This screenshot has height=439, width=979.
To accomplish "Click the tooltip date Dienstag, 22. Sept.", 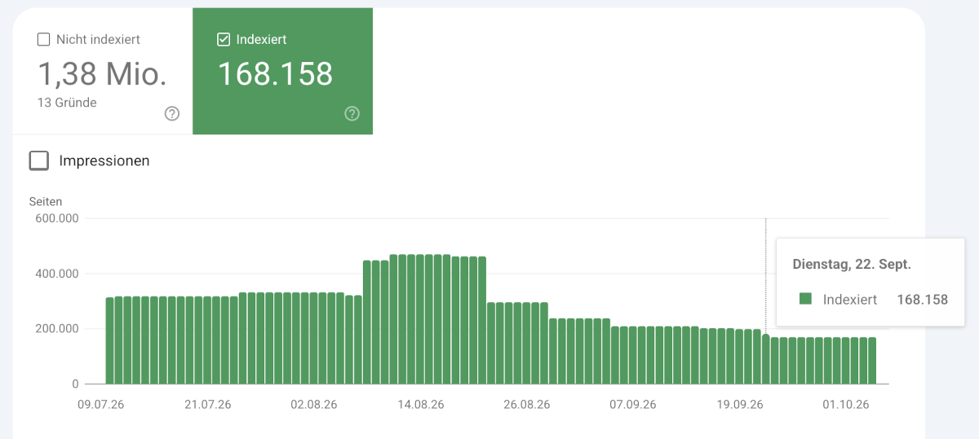I will 852,264.
